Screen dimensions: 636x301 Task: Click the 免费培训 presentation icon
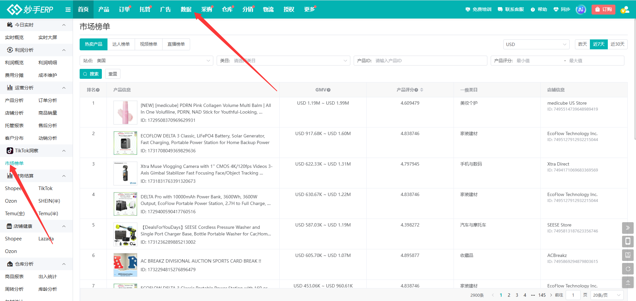(x=468, y=9)
